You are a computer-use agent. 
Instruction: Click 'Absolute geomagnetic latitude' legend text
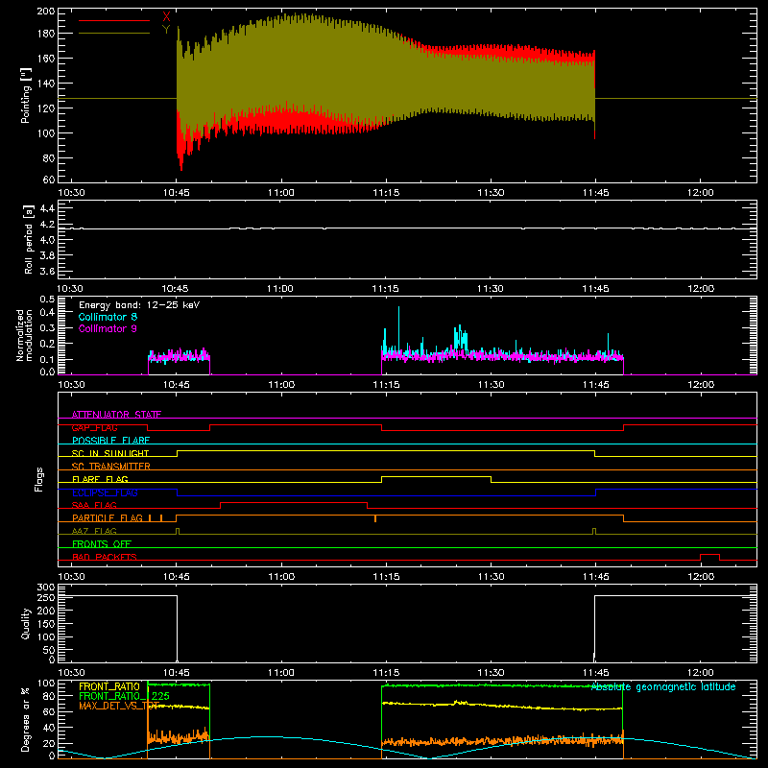[663, 686]
